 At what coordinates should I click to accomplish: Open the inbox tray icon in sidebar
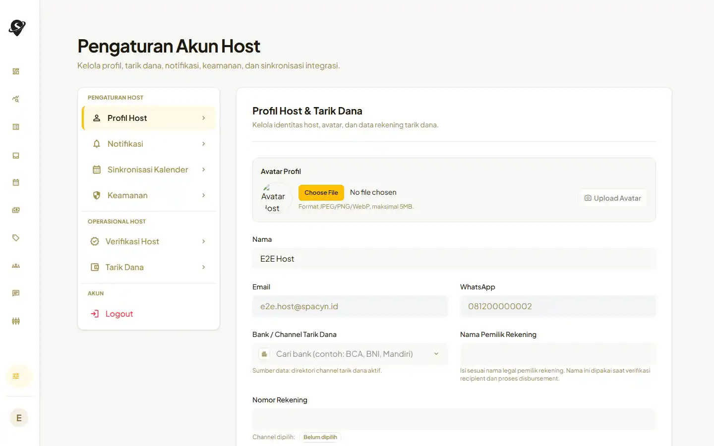[x=16, y=155]
